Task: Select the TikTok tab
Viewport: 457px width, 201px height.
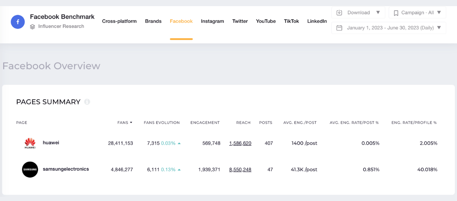Action: pos(292,21)
